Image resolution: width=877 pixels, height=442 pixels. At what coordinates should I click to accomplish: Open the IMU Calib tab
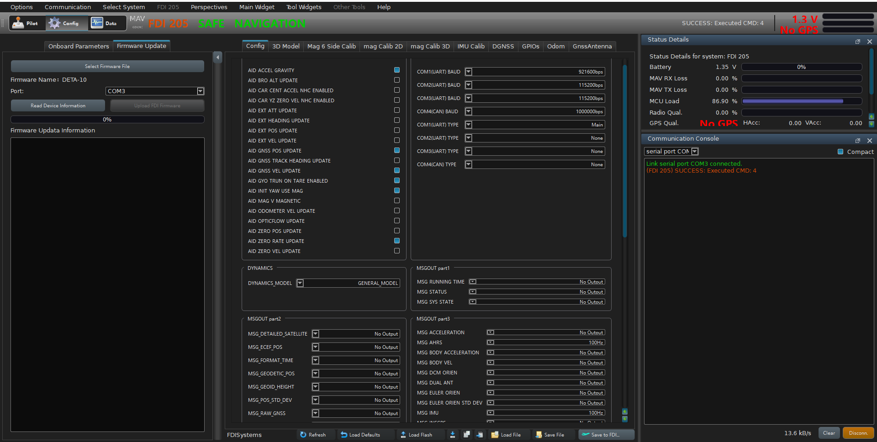click(x=471, y=46)
